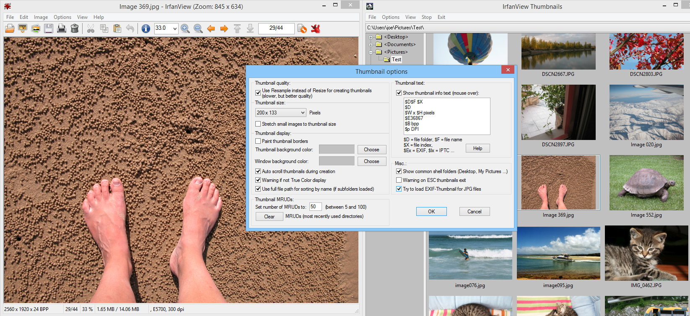
Task: Click the Open file folder icon
Action: pos(10,28)
